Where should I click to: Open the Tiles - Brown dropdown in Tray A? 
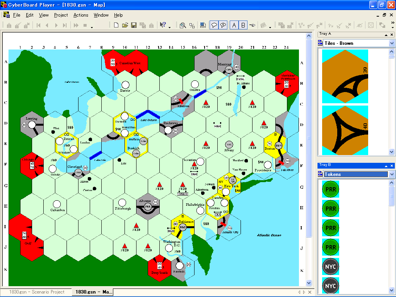pos(392,43)
